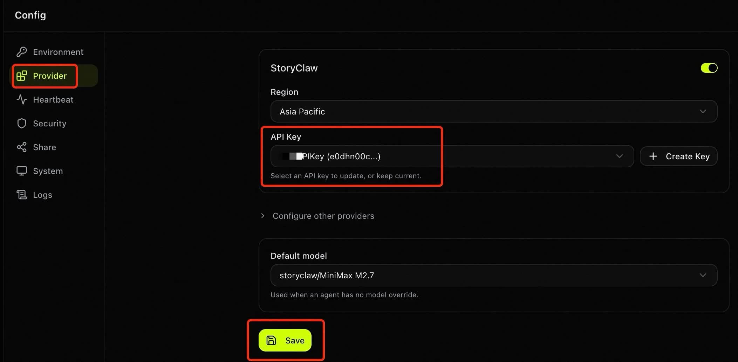
Task: Click the Default model dropdown chevron
Action: tap(703, 275)
